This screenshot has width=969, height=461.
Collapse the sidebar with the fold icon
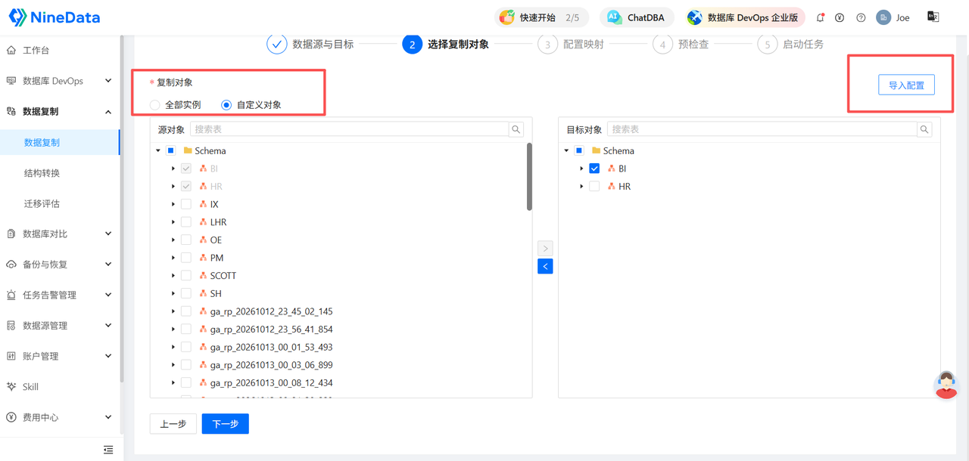point(108,450)
